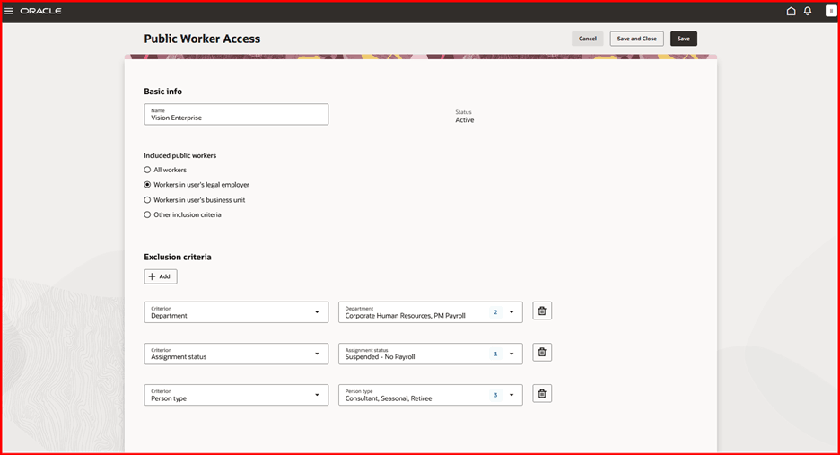Screen dimensions: 840x455
Task: Click the count badge 3 in Person type field
Action: pos(495,395)
